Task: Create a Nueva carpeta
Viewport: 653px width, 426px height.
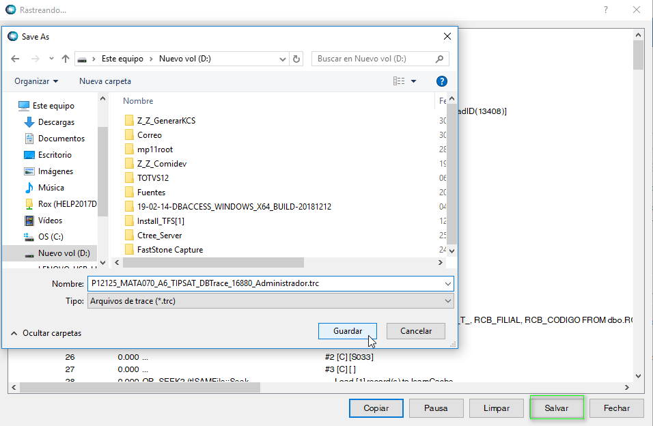Action: (105, 81)
